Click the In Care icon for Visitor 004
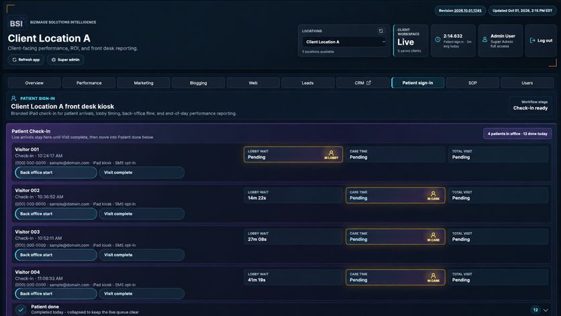 (x=433, y=276)
